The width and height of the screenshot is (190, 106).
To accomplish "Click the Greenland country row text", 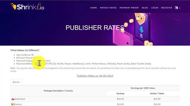I will (20, 99).
